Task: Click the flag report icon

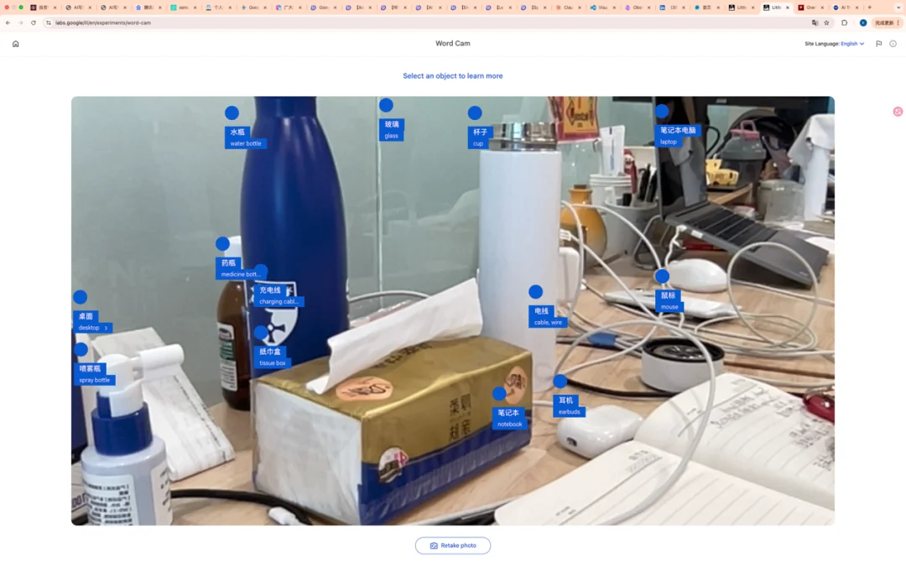Action: click(x=878, y=44)
